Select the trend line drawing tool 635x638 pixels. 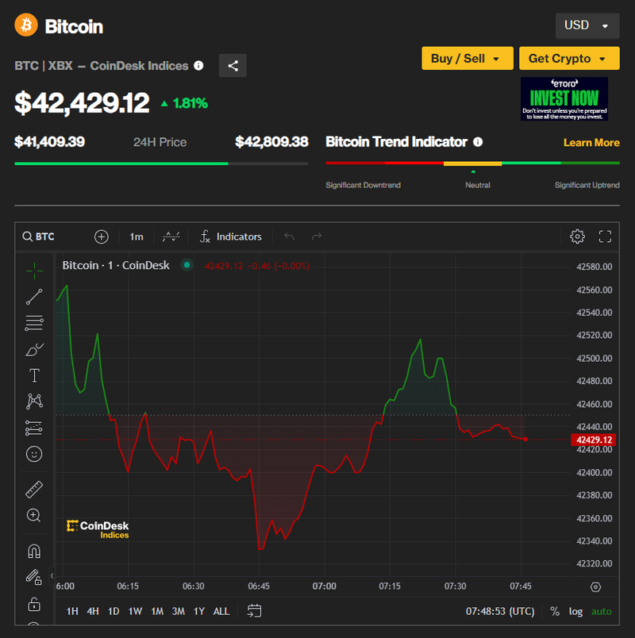pos(34,297)
